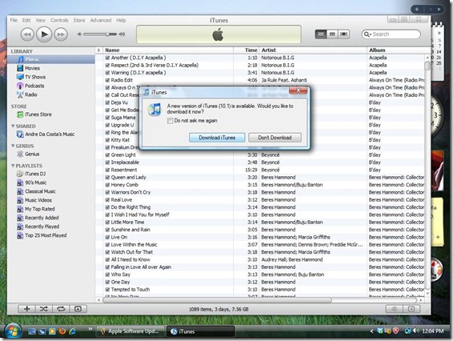453x341 pixels.
Task: Open the Advanced menu
Action: pos(101,20)
